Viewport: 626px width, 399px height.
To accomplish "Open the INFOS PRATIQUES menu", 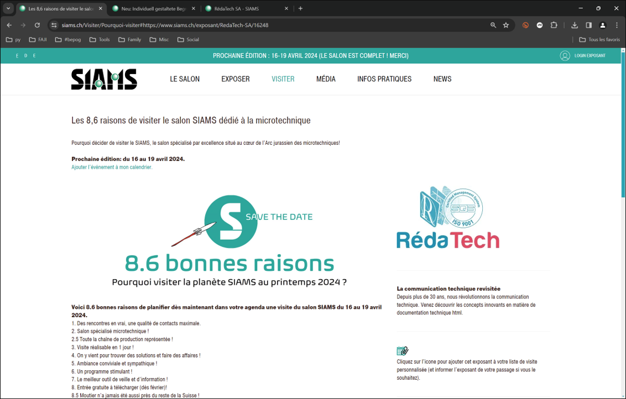I will tap(384, 79).
